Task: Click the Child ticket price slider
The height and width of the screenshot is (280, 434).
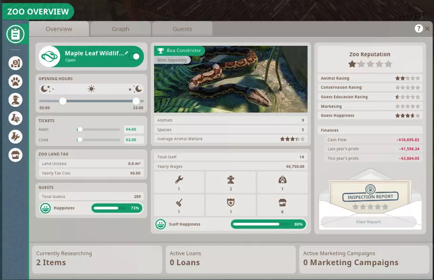Action: 99,140
